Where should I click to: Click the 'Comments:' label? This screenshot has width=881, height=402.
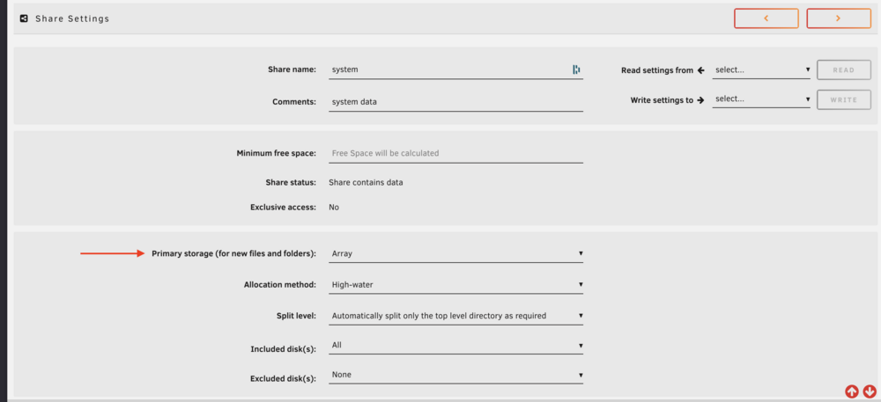(294, 102)
